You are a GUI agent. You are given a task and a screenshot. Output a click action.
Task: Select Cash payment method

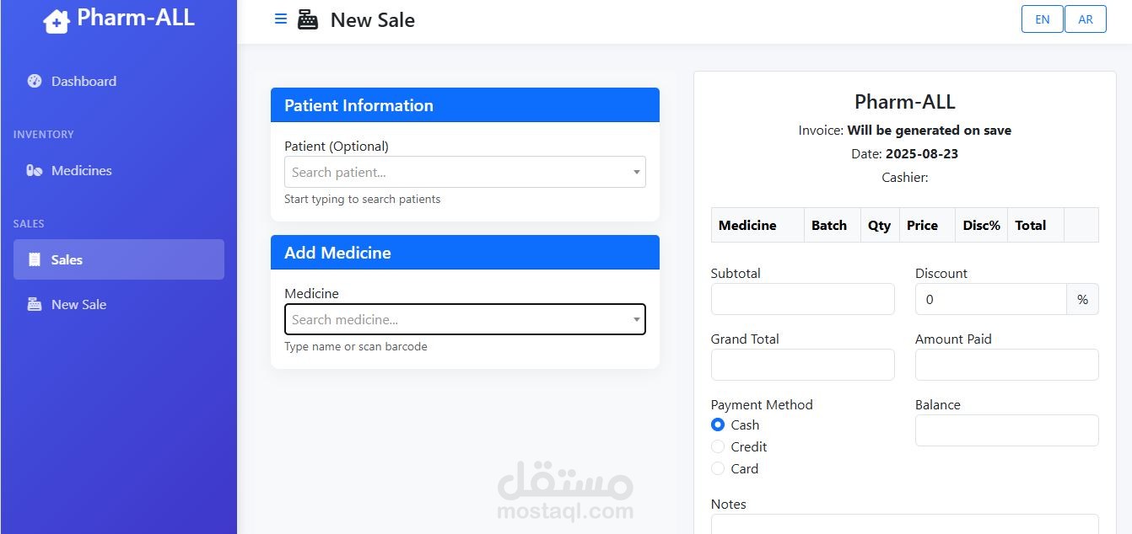point(718,425)
